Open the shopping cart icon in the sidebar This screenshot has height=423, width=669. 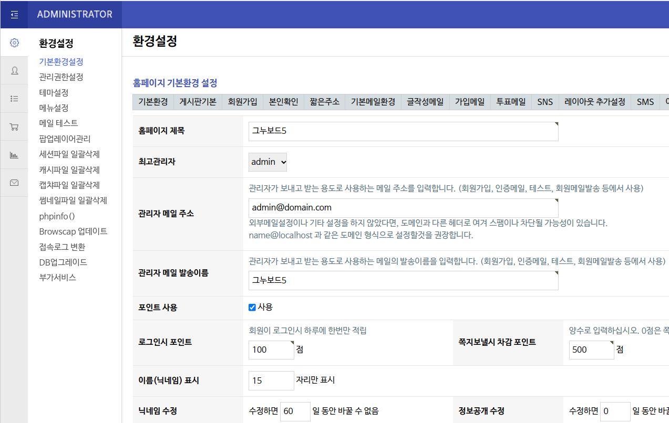click(14, 126)
